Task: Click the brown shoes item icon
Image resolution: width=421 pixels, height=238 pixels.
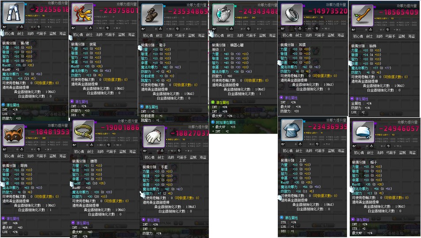Action: (152, 15)
